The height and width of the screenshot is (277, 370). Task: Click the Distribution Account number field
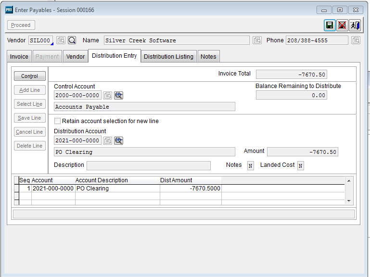coord(77,140)
